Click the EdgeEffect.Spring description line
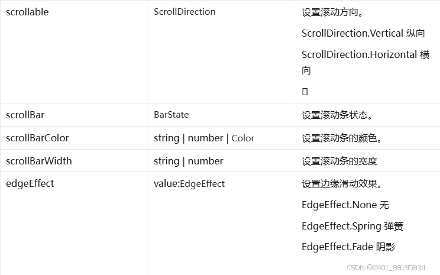The width and height of the screenshot is (440, 275). (352, 226)
